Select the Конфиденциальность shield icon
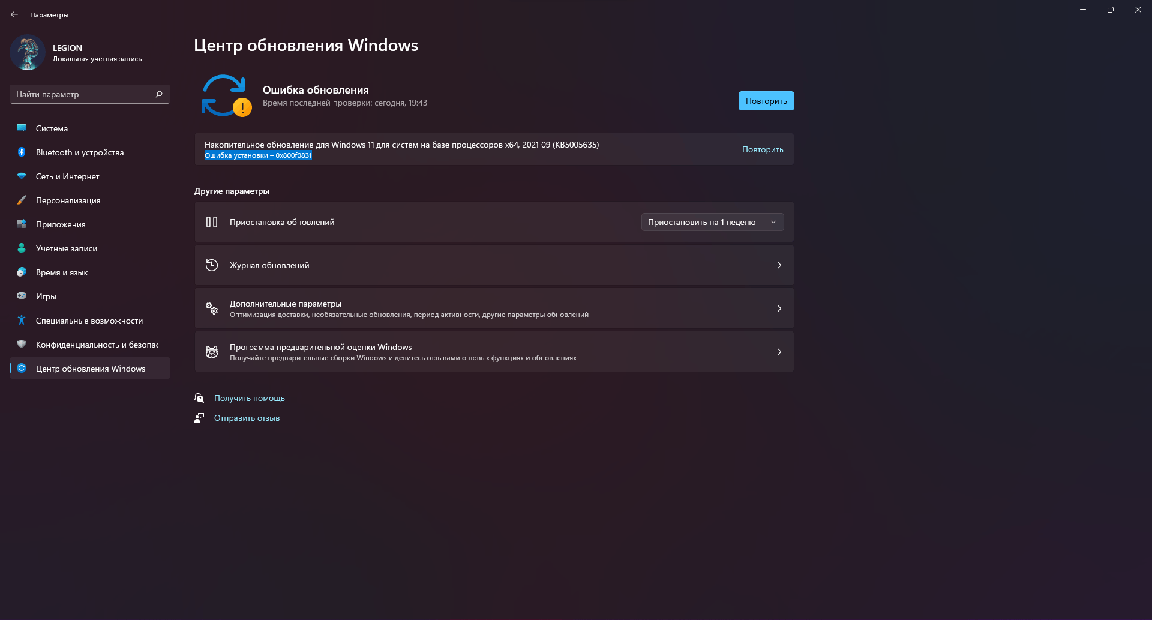 coord(22,344)
